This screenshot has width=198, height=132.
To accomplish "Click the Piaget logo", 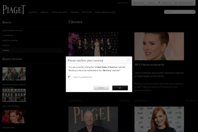I will tap(14, 10).
